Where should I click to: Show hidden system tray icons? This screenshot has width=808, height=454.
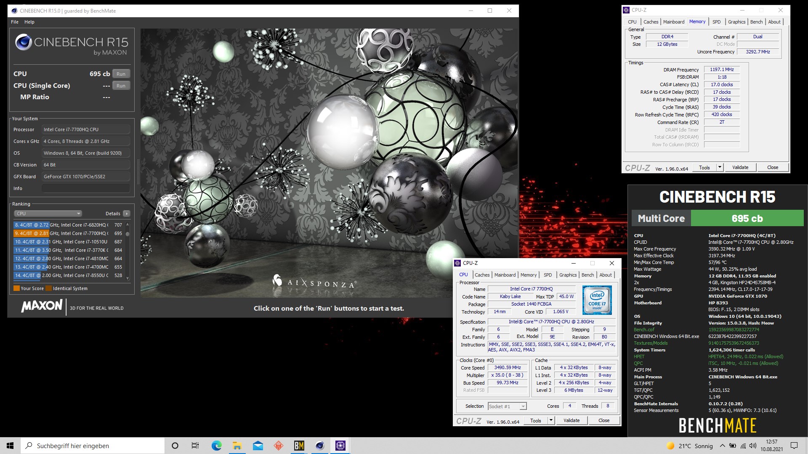(722, 446)
